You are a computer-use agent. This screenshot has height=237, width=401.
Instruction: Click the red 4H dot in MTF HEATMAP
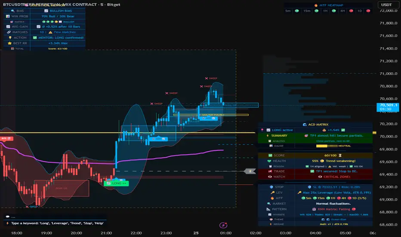[x=351, y=11]
